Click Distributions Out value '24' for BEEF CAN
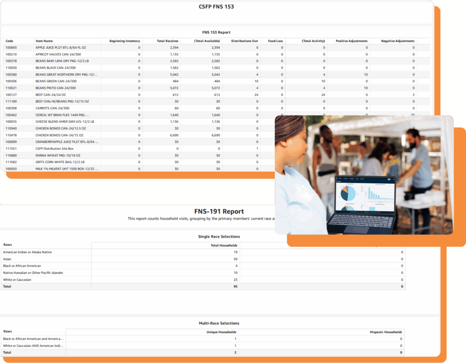Image resolution: width=466 pixels, height=364 pixels. [x=256, y=95]
